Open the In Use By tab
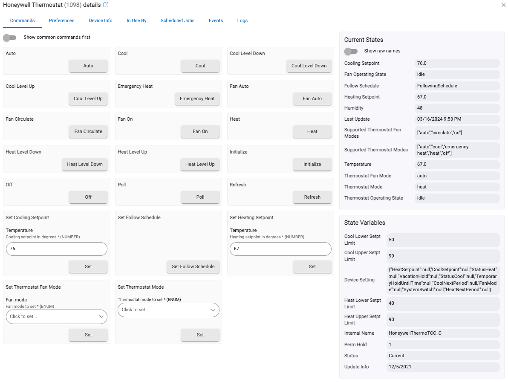Screen dimensions: 508x382 click(136, 20)
